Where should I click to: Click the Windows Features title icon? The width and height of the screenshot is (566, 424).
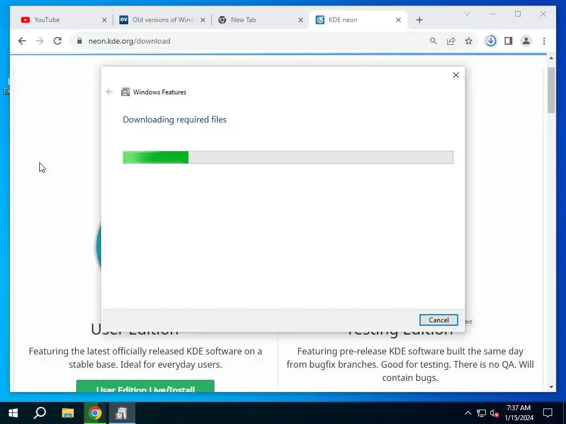(x=125, y=92)
